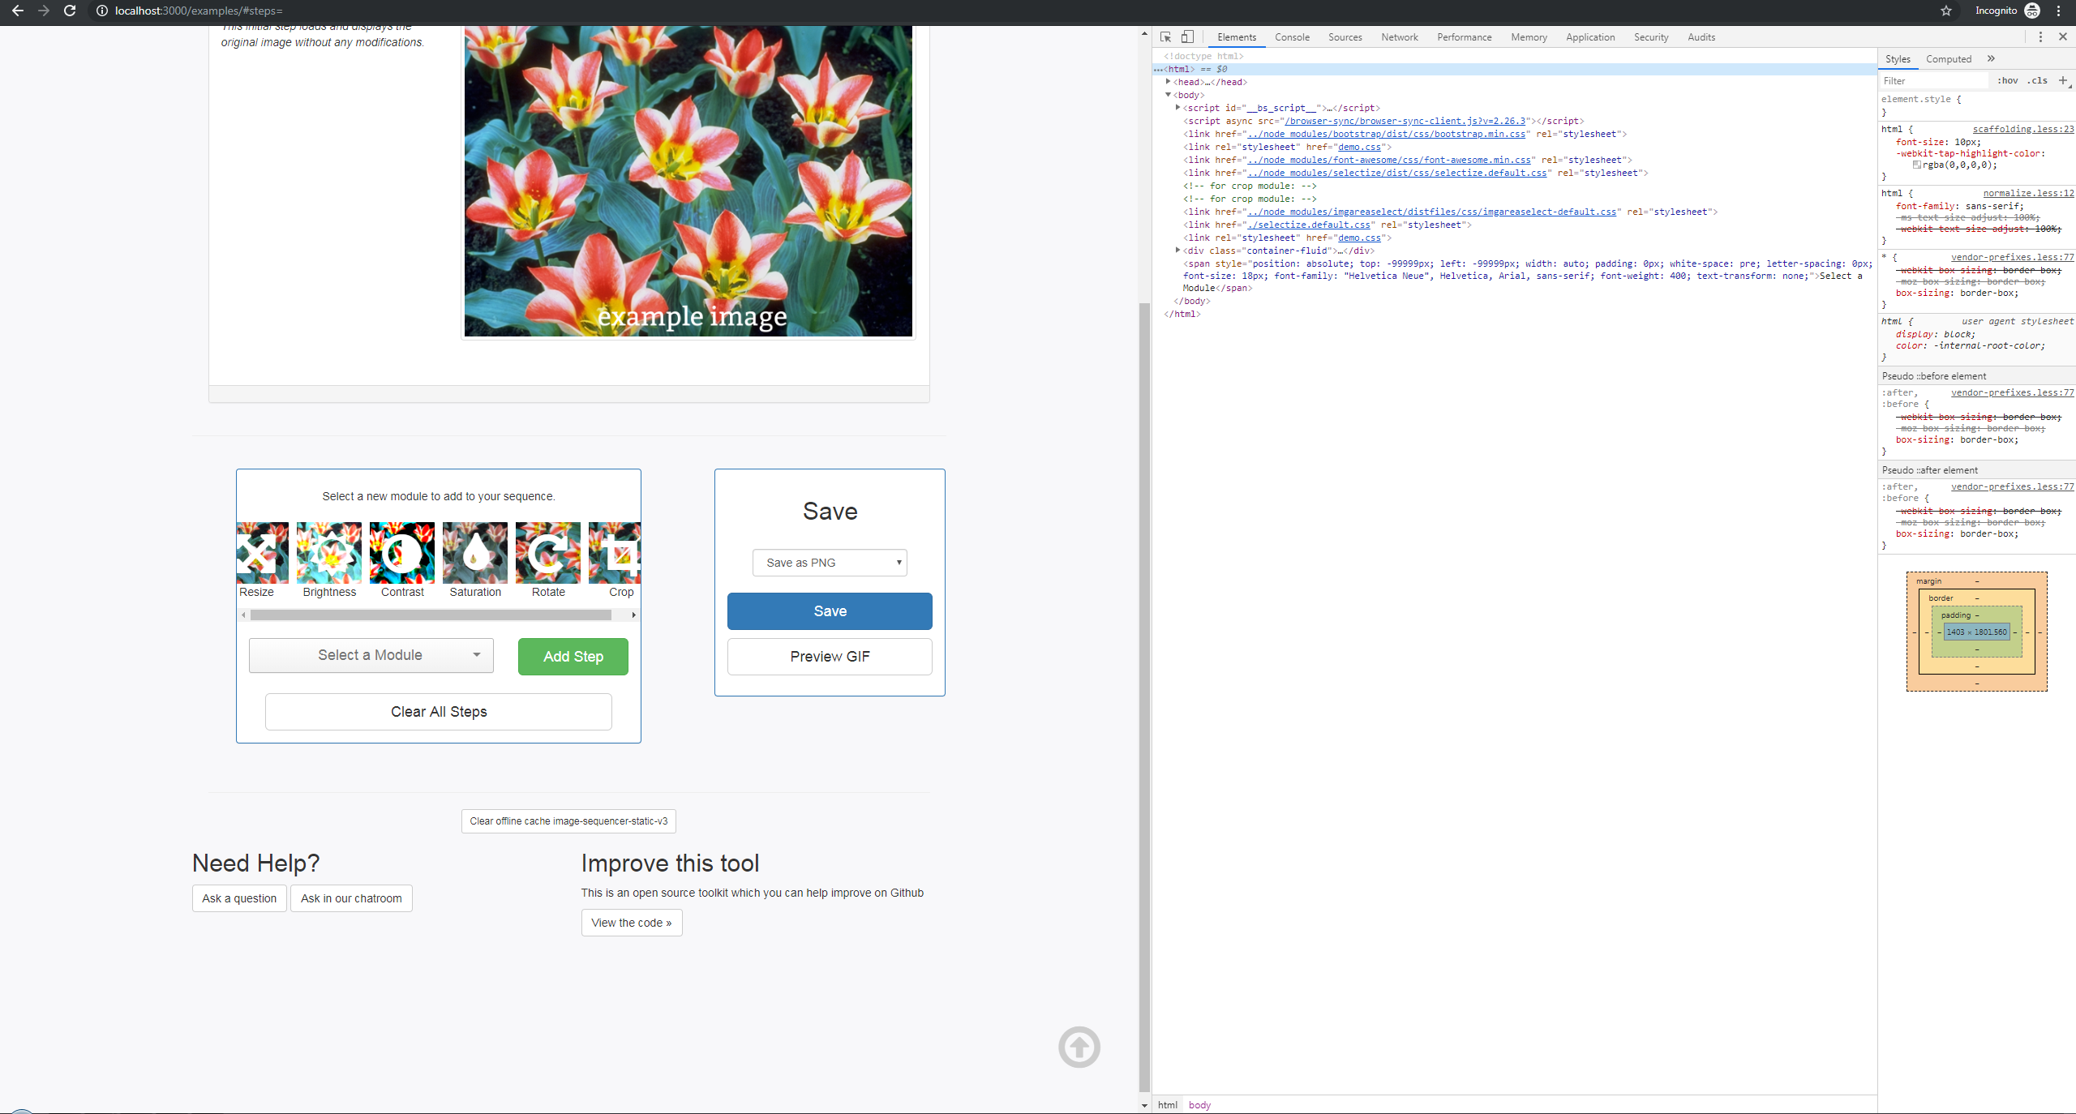Select the body breadcrumb in DevTools
This screenshot has width=2076, height=1114.
[1199, 1105]
